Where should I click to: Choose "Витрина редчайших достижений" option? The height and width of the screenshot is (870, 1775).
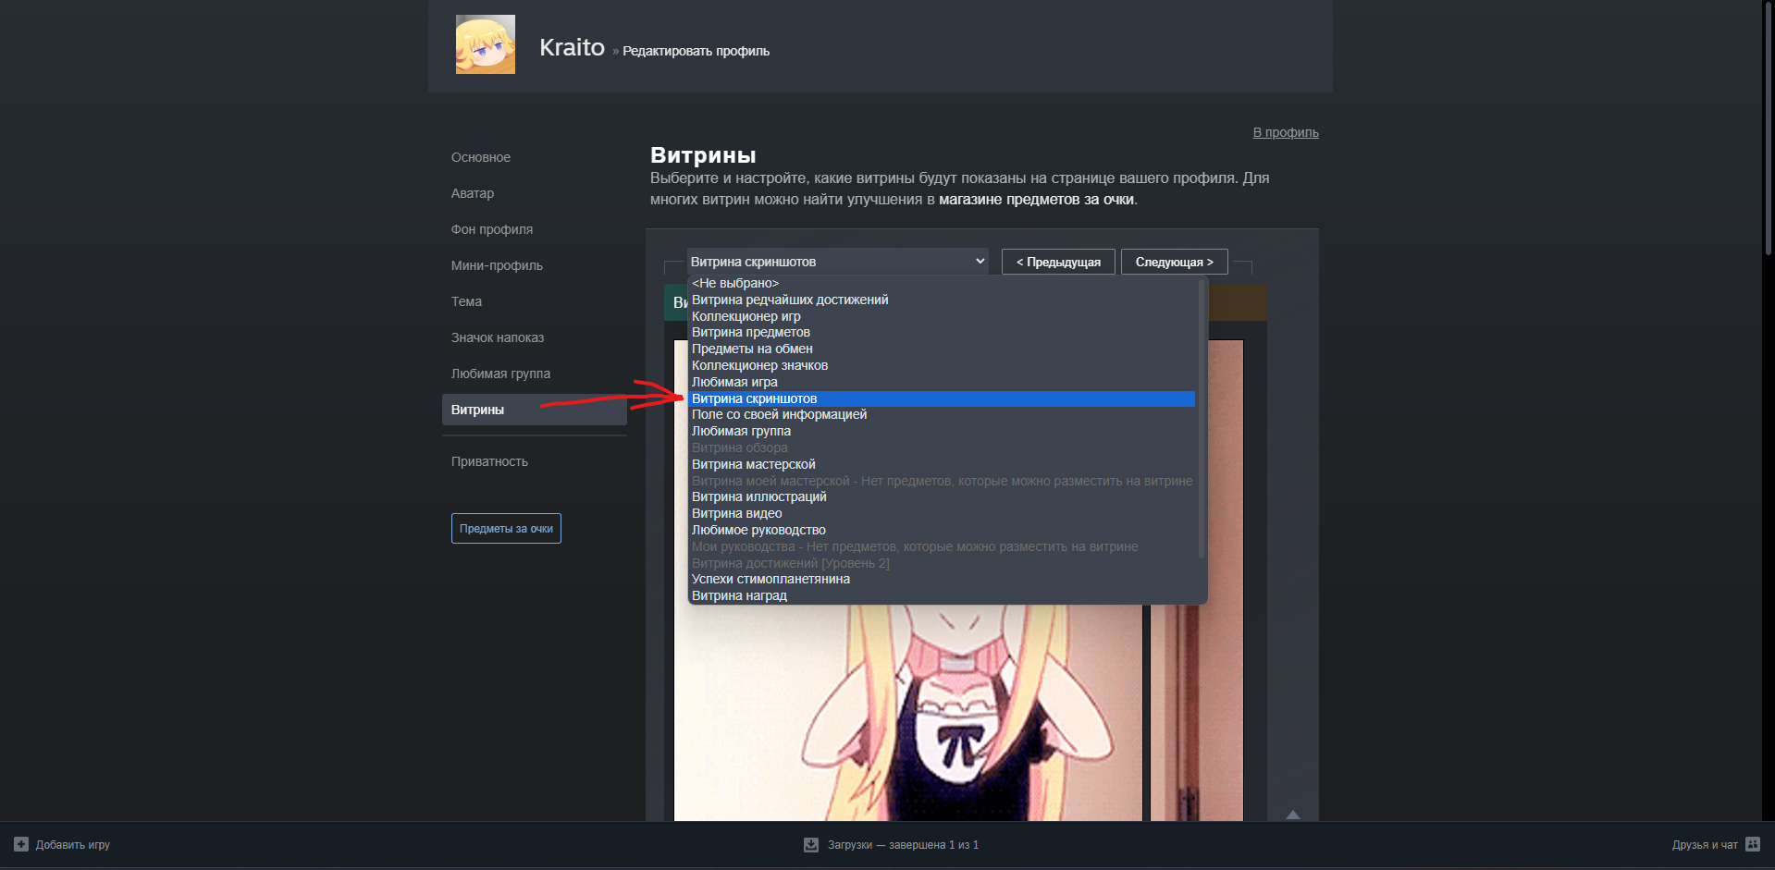943,300
